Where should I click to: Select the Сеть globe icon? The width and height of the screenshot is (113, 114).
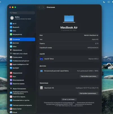[11, 31]
